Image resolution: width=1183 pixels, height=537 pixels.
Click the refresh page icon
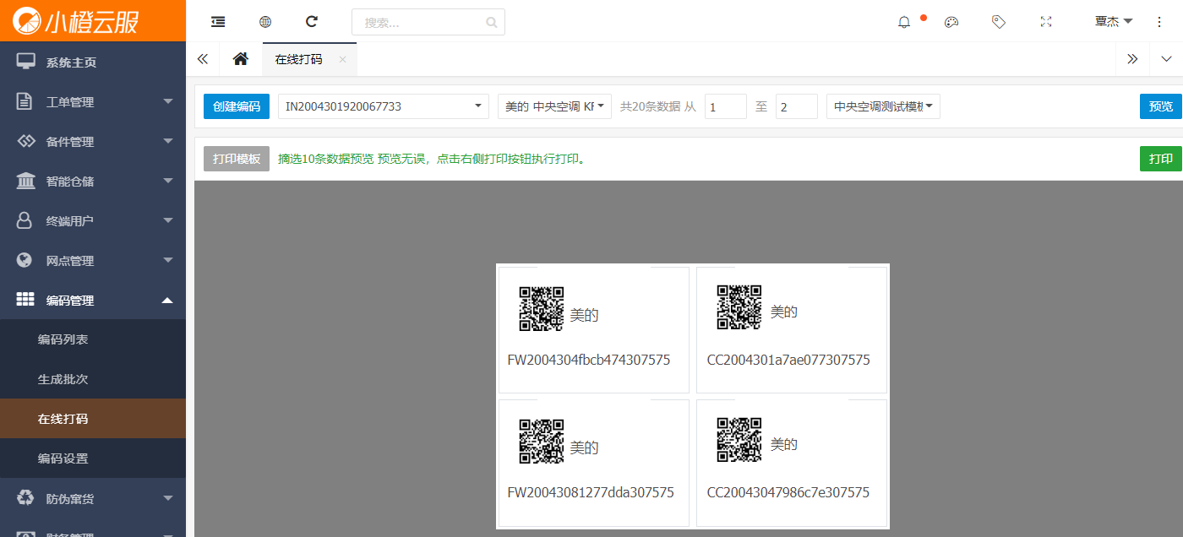click(x=312, y=22)
